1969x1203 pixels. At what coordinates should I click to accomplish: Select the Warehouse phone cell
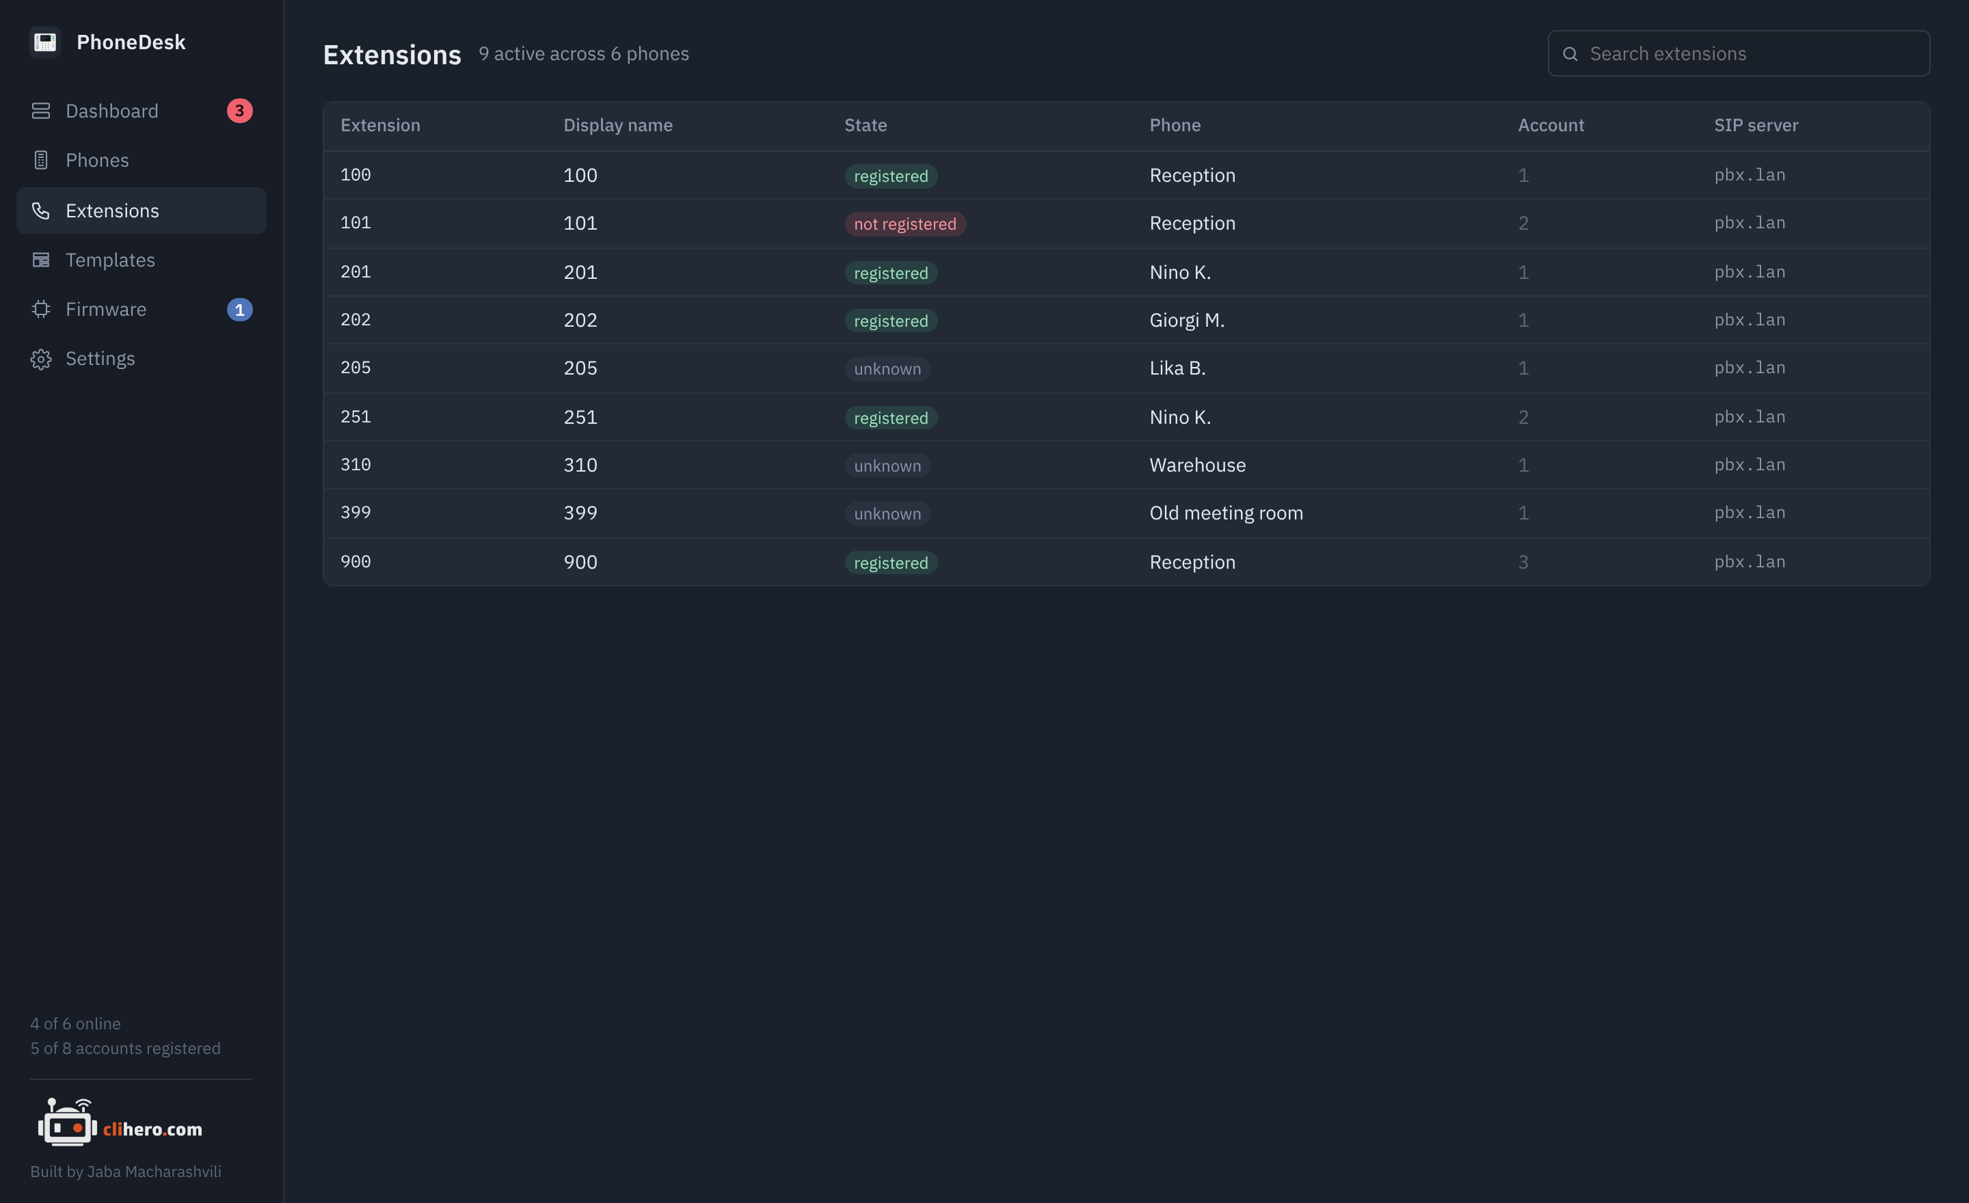(1197, 465)
